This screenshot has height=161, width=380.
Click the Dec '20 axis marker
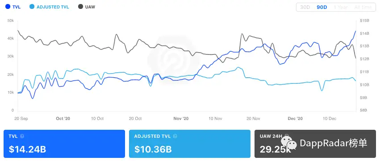click(x=295, y=119)
